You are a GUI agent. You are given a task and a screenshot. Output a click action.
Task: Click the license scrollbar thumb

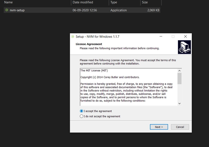pyautogui.click(x=179, y=78)
